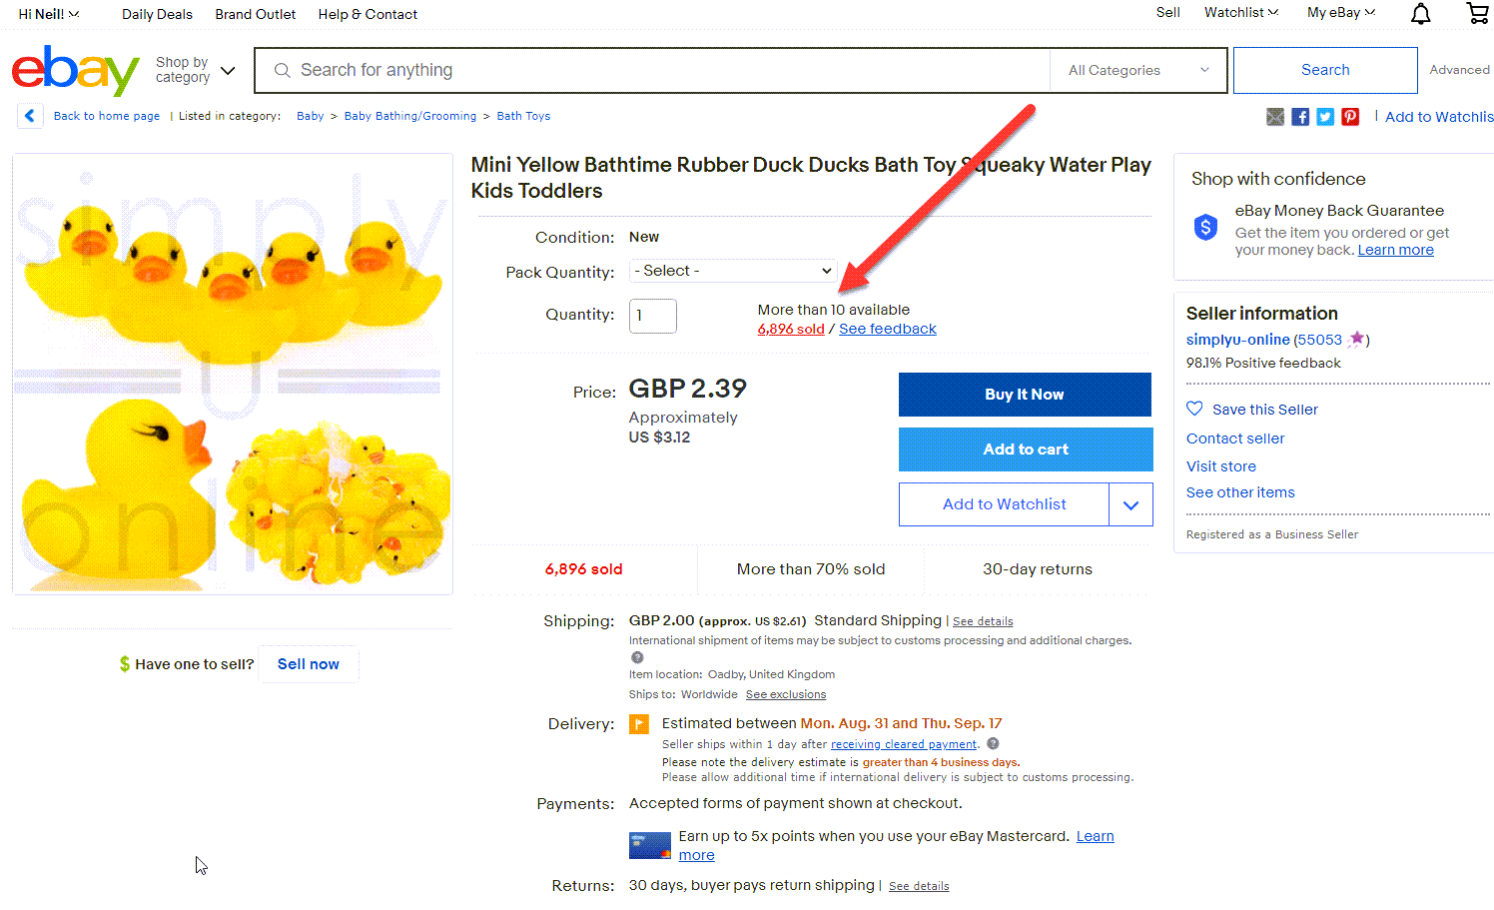This screenshot has width=1494, height=910.
Task: Share listing via email icon
Action: click(x=1275, y=117)
